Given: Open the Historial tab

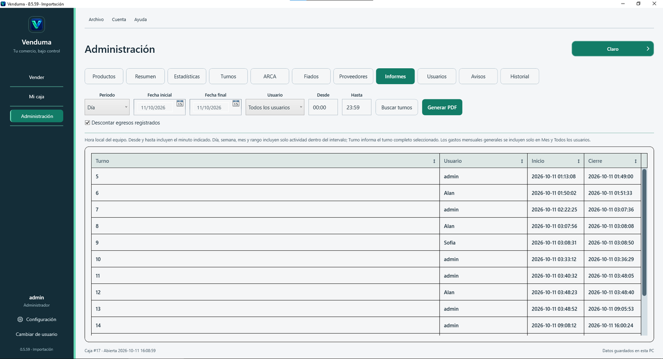Looking at the screenshot, I should click(520, 76).
